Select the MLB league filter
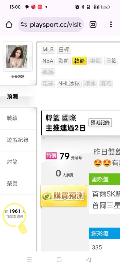This screenshot has width=120, height=268. 48,50
